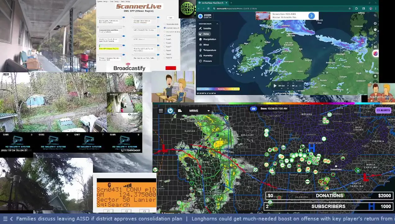
Task: Select the Bank 8 radio button
Action: click(165, 50)
